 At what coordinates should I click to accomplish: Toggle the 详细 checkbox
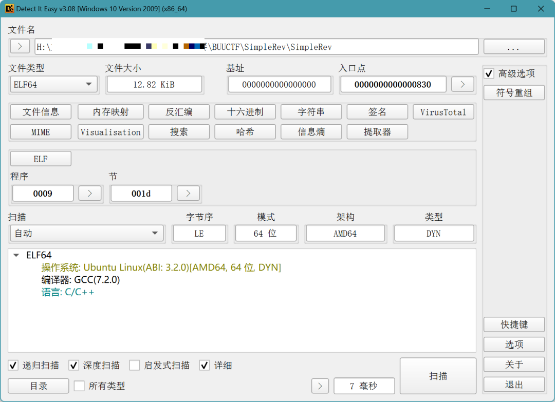point(205,365)
